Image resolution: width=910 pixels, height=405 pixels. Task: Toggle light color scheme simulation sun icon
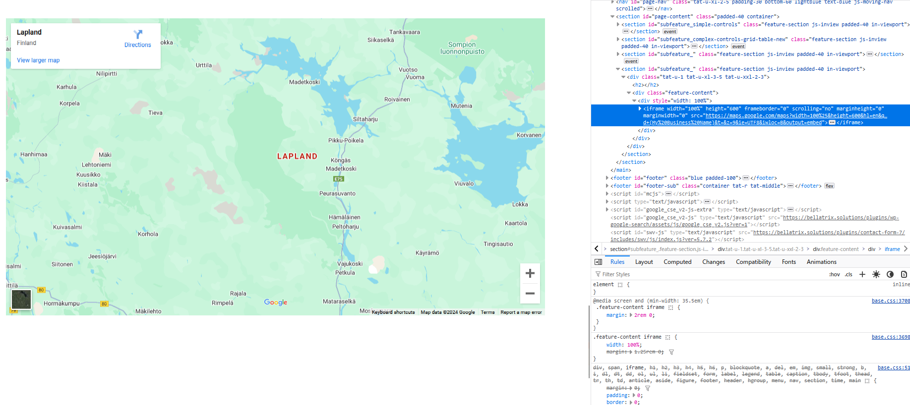tap(876, 274)
